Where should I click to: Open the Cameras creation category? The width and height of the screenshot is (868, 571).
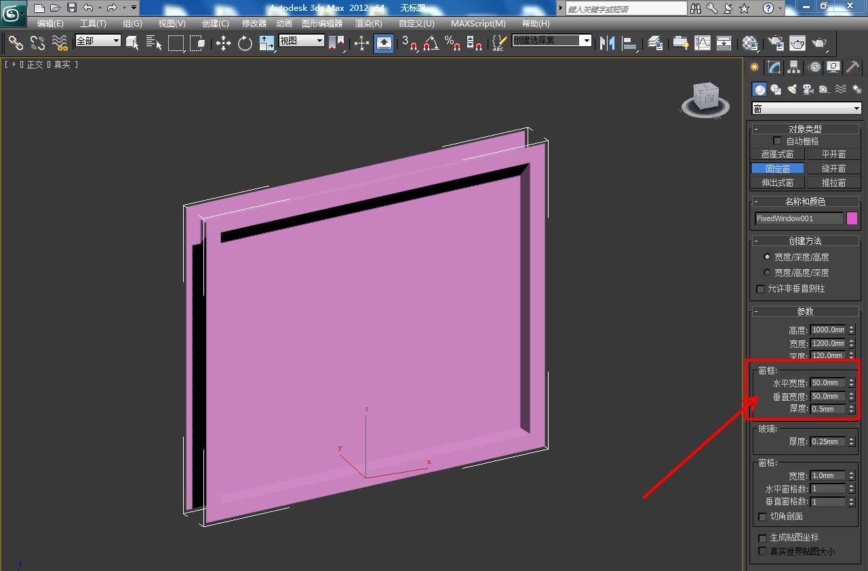(808, 90)
